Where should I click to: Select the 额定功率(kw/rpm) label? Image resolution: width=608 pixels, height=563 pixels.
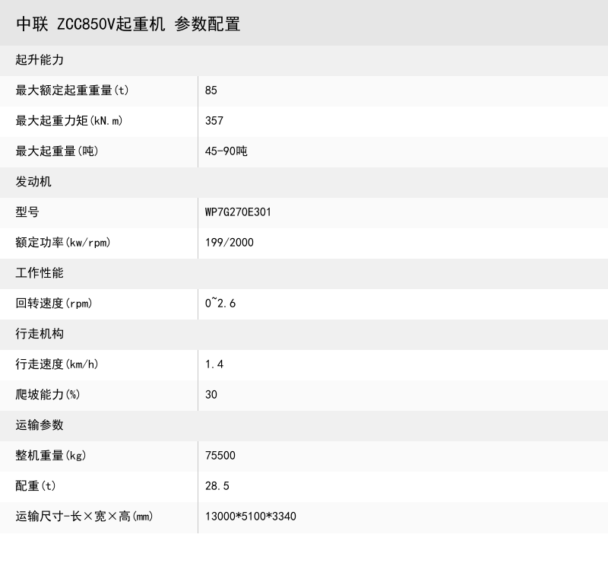63,243
